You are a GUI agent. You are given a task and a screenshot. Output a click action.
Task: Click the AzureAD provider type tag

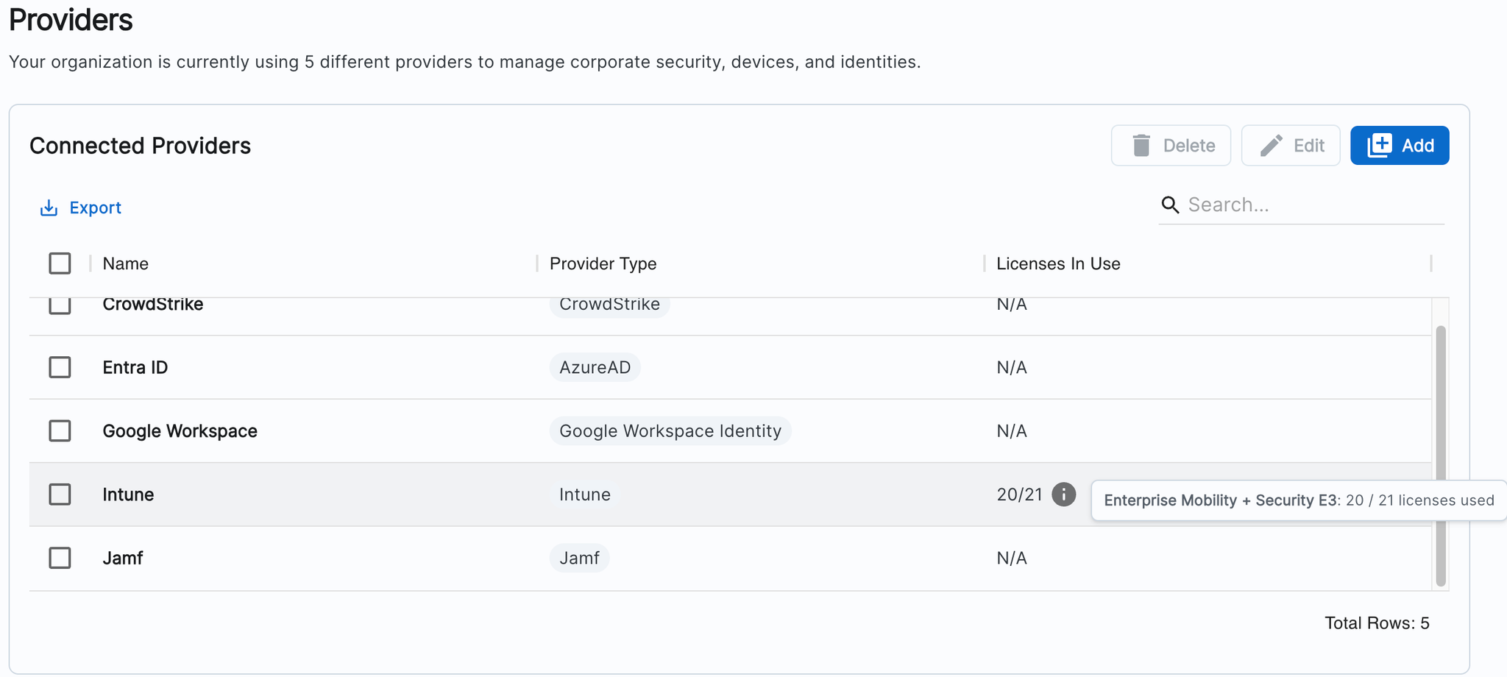pos(595,367)
